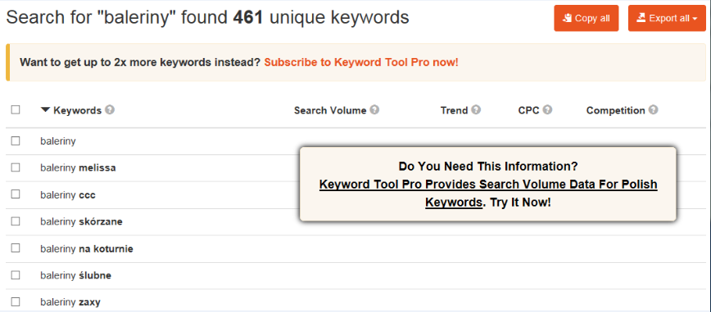The height and width of the screenshot is (312, 711).
Task: Enable the checkbox for baleriny skórzane
Action: pos(16,221)
